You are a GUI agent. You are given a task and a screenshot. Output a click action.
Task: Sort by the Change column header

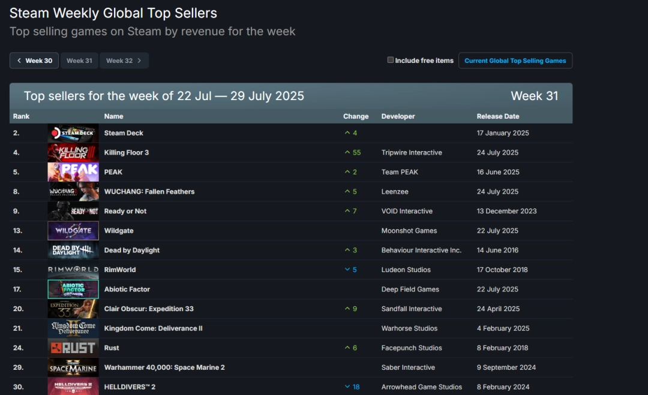356,116
